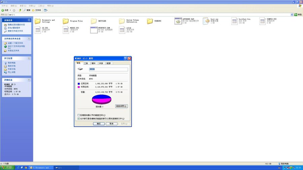Click the volume label text field
The height and width of the screenshot is (170, 303).
point(108,70)
